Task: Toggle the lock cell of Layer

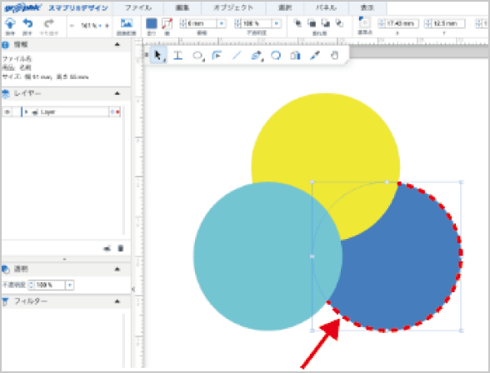Action: tap(17, 112)
